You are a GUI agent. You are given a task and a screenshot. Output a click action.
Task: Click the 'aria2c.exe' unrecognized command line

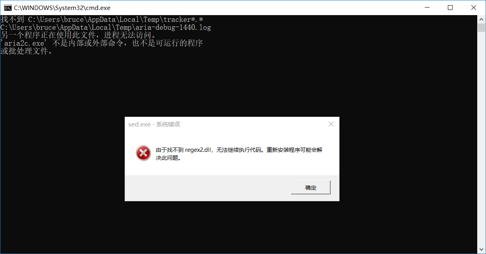[102, 43]
